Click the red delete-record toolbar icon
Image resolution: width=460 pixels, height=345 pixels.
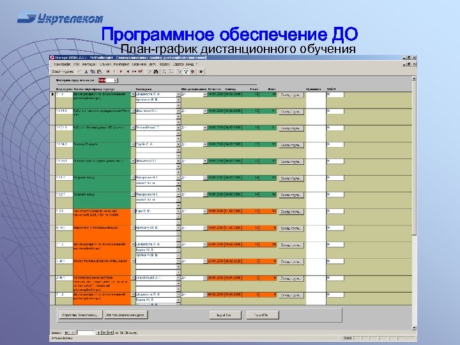(141, 72)
